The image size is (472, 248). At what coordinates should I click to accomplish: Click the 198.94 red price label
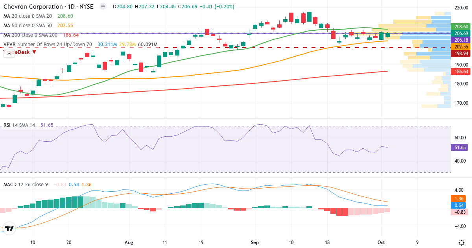[460, 53]
